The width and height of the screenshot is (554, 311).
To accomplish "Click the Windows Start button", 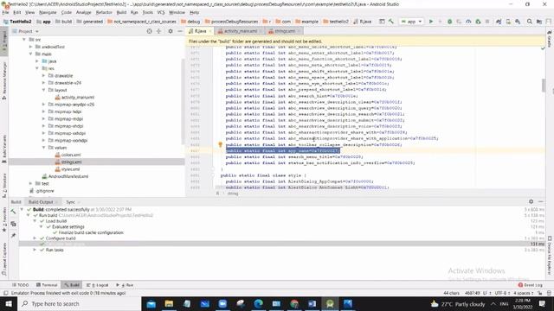I will coord(9,303).
